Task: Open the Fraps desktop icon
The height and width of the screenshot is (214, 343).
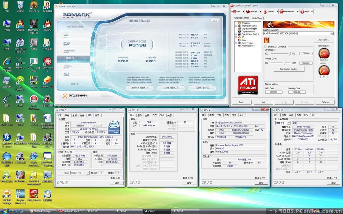Action: pos(34,81)
